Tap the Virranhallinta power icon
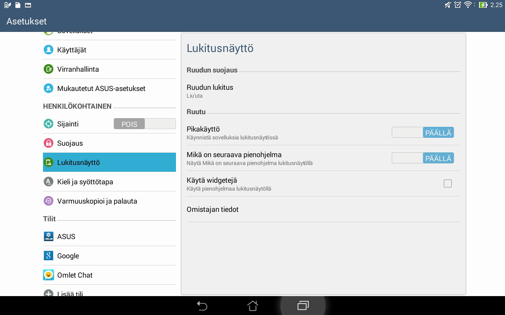The height and width of the screenshot is (315, 505). [x=48, y=69]
